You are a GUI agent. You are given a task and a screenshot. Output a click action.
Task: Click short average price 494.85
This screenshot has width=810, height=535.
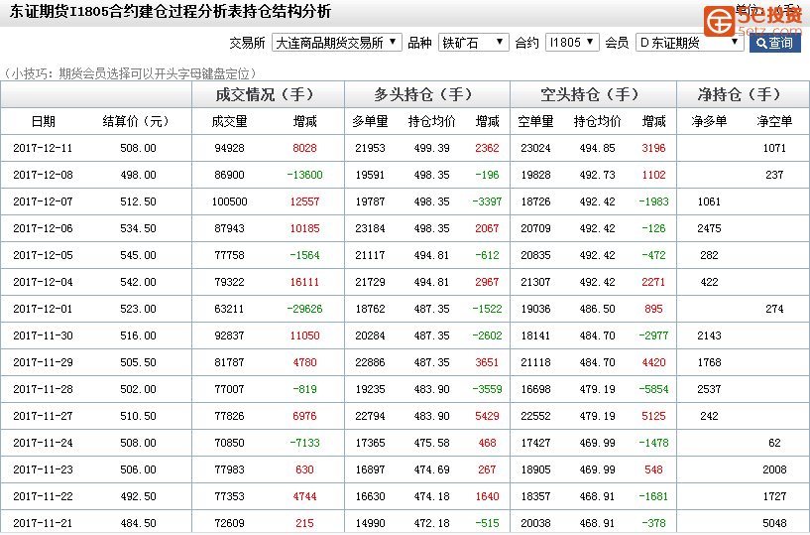(597, 149)
